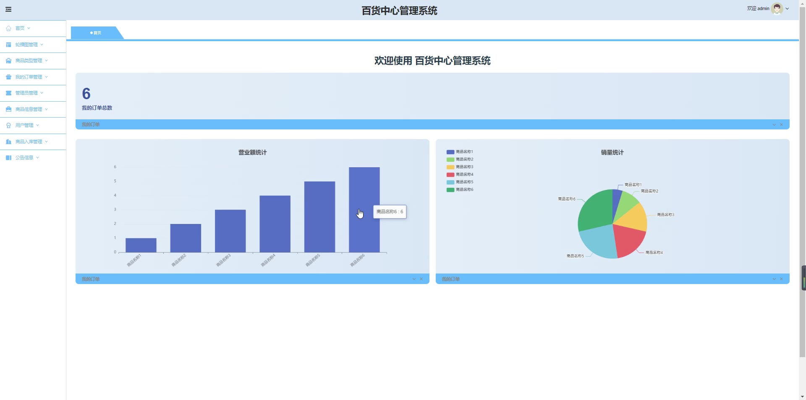This screenshot has width=806, height=400.
Task: Click the 商品名称5 bar in 营业额统计
Action: [319, 217]
